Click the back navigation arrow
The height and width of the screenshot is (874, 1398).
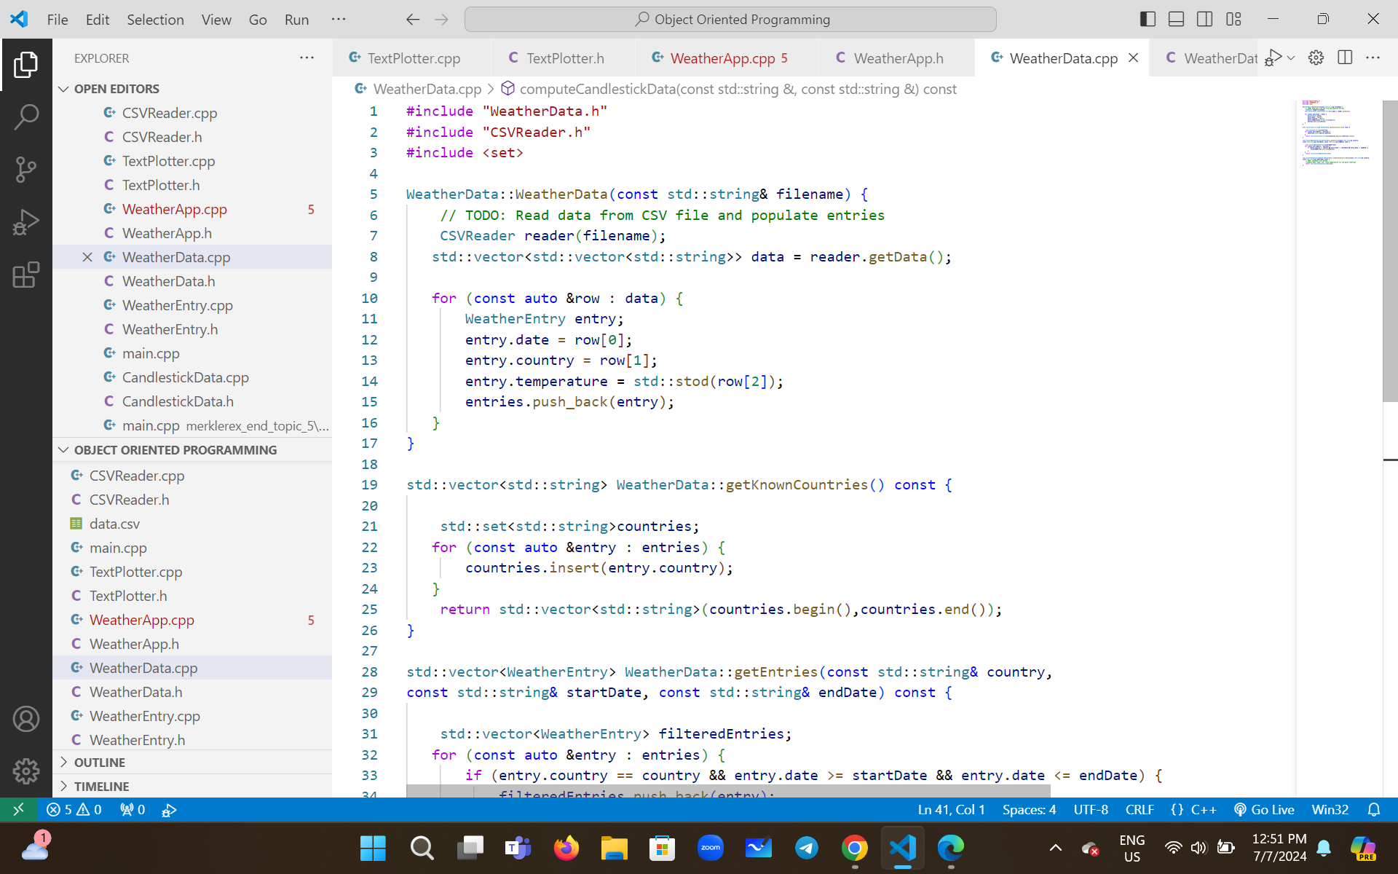tap(413, 20)
